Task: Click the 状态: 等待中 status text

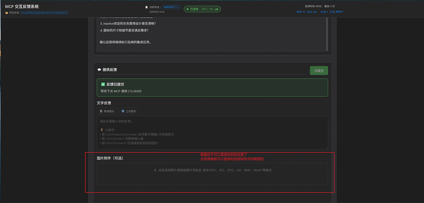Action: click(x=336, y=12)
